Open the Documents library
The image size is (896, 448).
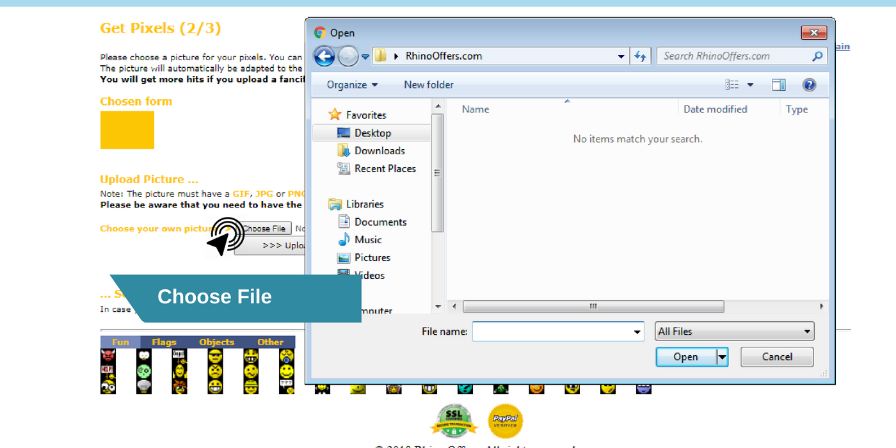380,222
